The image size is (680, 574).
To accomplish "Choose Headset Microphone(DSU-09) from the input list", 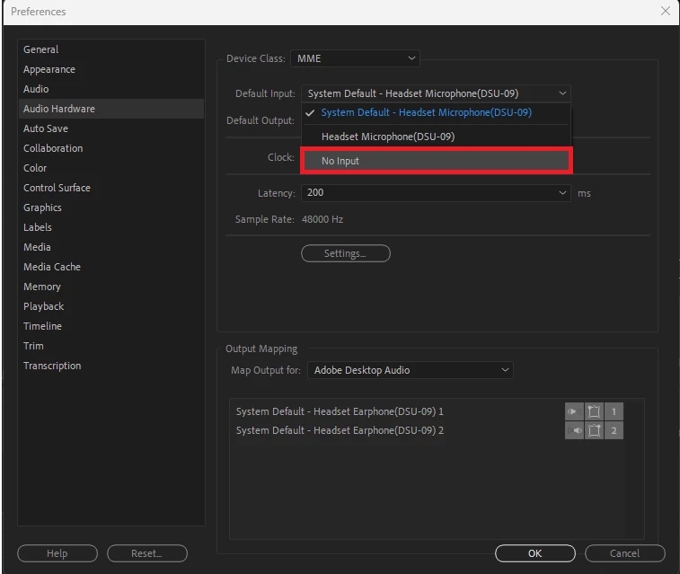I will tap(436, 137).
